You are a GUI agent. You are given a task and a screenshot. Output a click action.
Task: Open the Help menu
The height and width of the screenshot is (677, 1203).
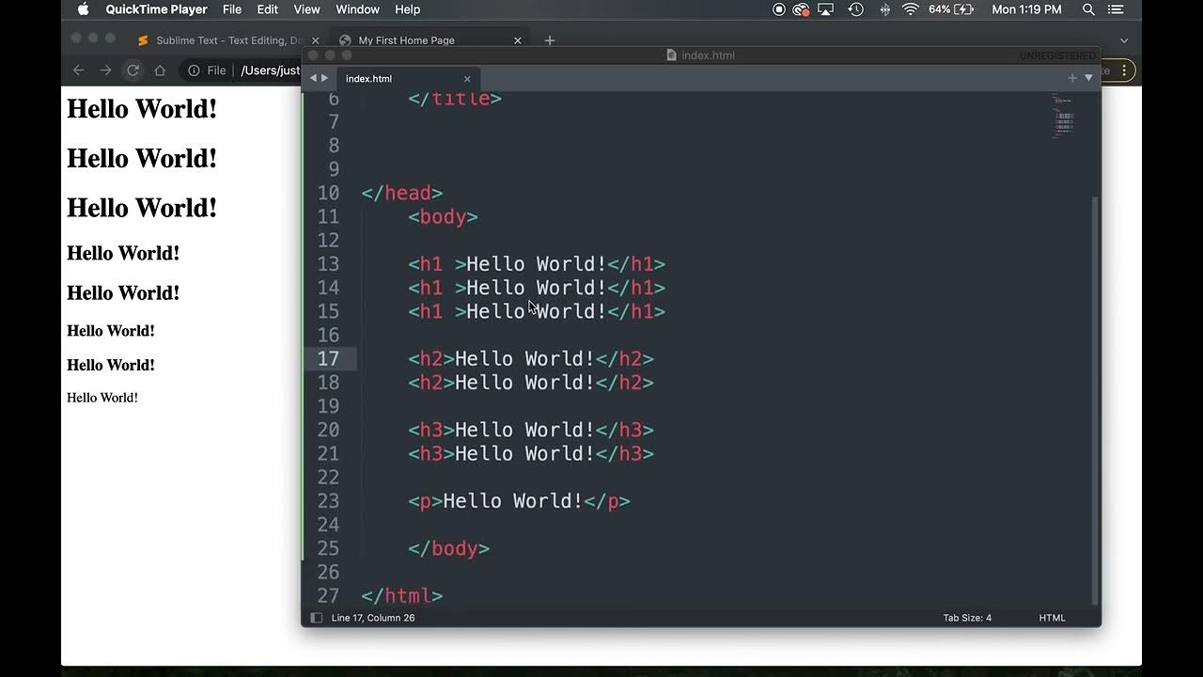(x=407, y=9)
